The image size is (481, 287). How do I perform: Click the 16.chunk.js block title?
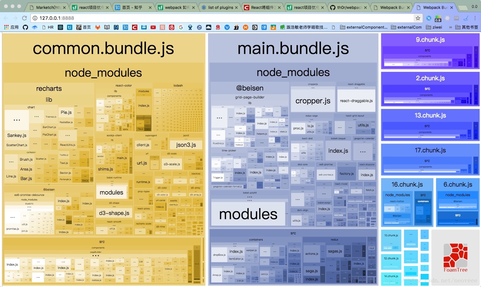pos(407,185)
